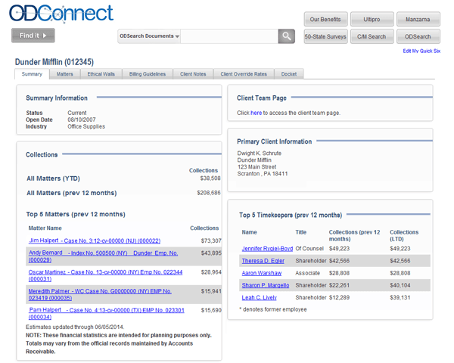Image resolution: width=454 pixels, height=363 pixels.
Task: Click the $39,131 LTD collections cell
Action: 400,297
